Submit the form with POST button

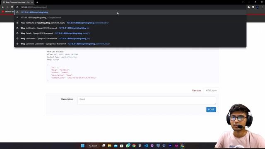point(211,109)
